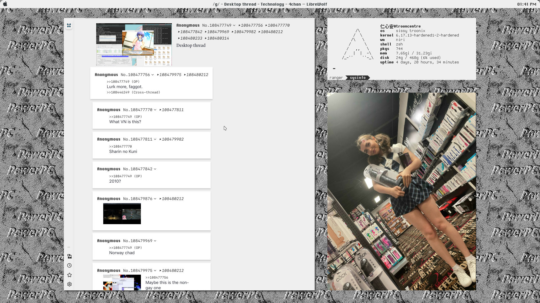Open post menu arrow for No.108479969
540x303 pixels.
(x=155, y=241)
